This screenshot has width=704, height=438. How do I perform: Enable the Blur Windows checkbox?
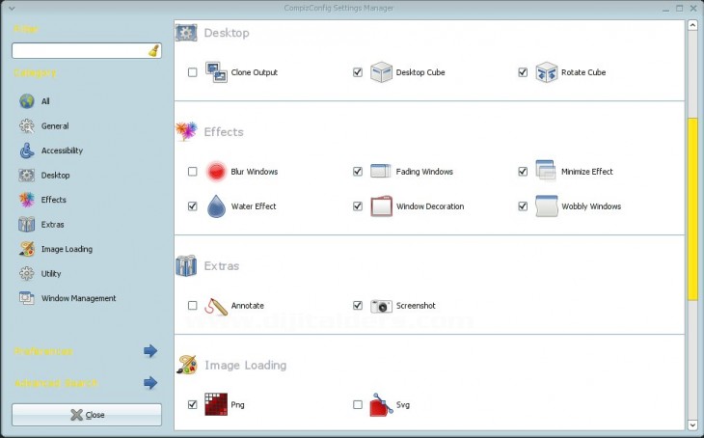(193, 172)
